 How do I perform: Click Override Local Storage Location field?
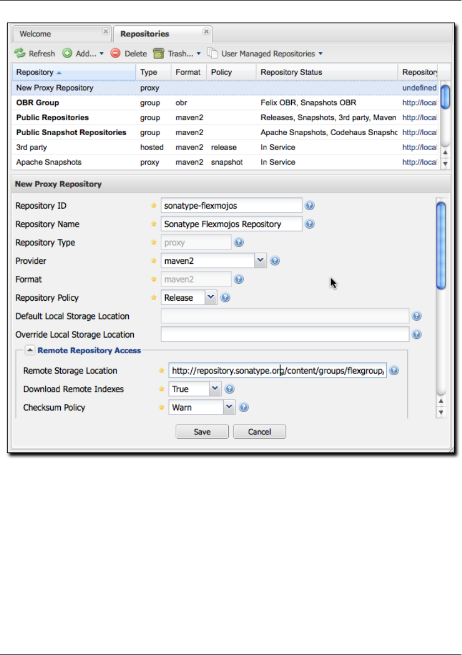(x=285, y=334)
